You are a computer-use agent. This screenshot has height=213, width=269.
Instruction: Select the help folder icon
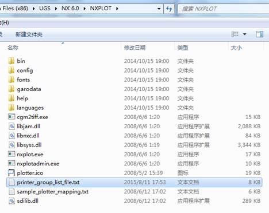click(x=11, y=98)
